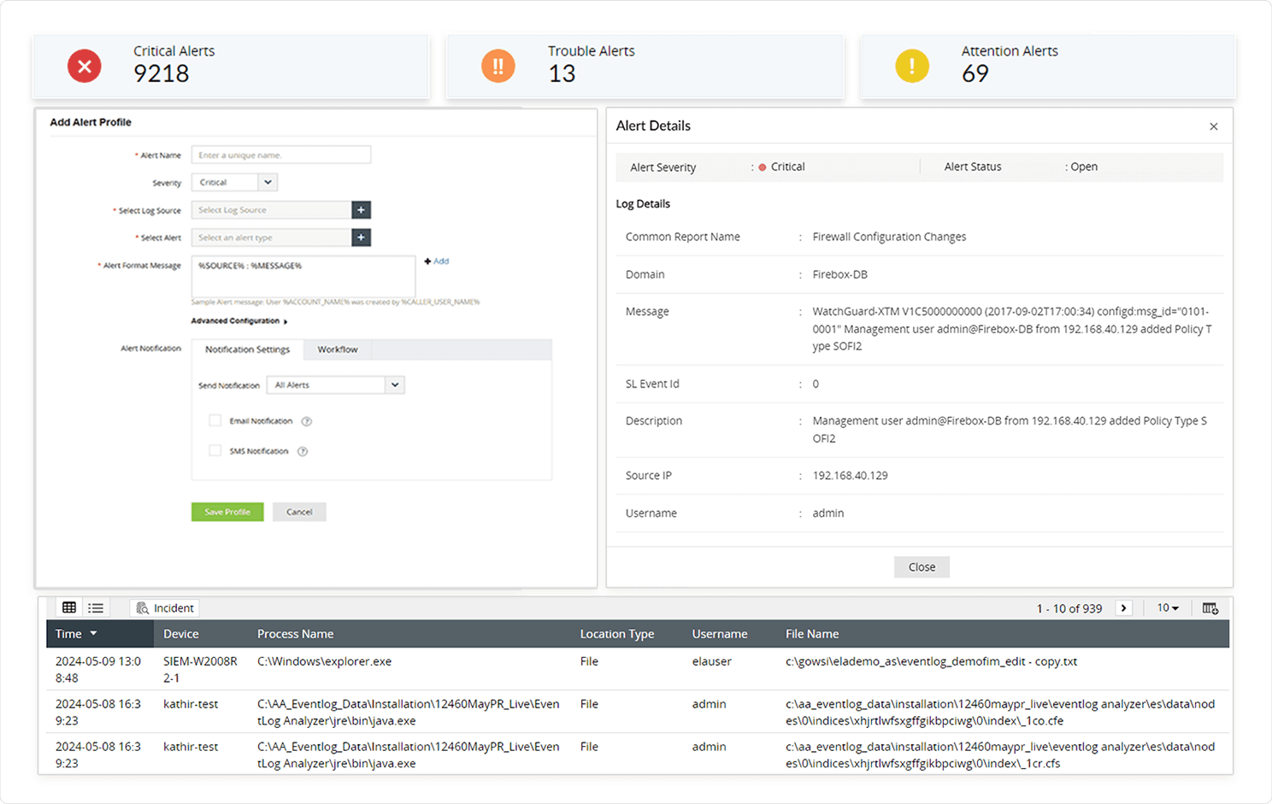Screen dimensions: 1272x804
Task: Close the Alert Details panel
Action: [1213, 126]
